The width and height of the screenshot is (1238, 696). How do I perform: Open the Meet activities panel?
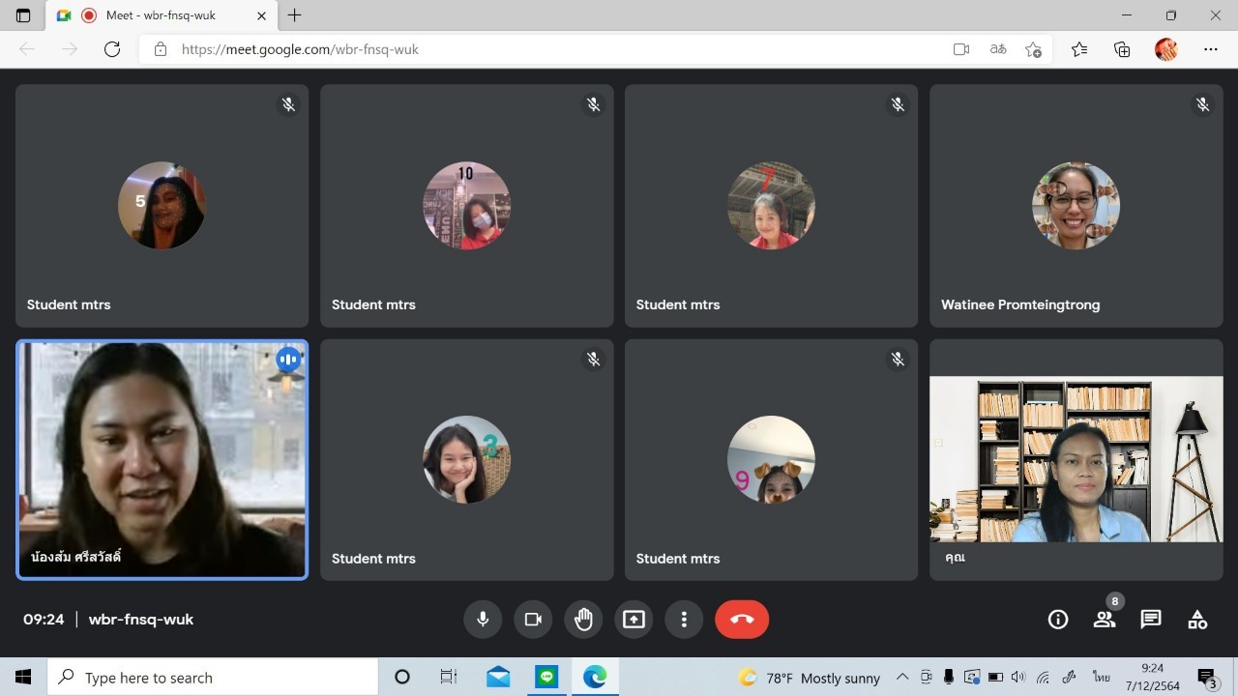pyautogui.click(x=1197, y=620)
